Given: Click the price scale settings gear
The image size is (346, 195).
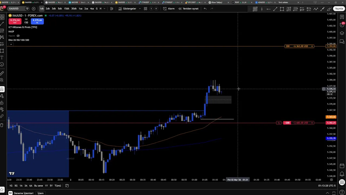Looking at the screenshot, I should pyautogui.click(x=332, y=180).
